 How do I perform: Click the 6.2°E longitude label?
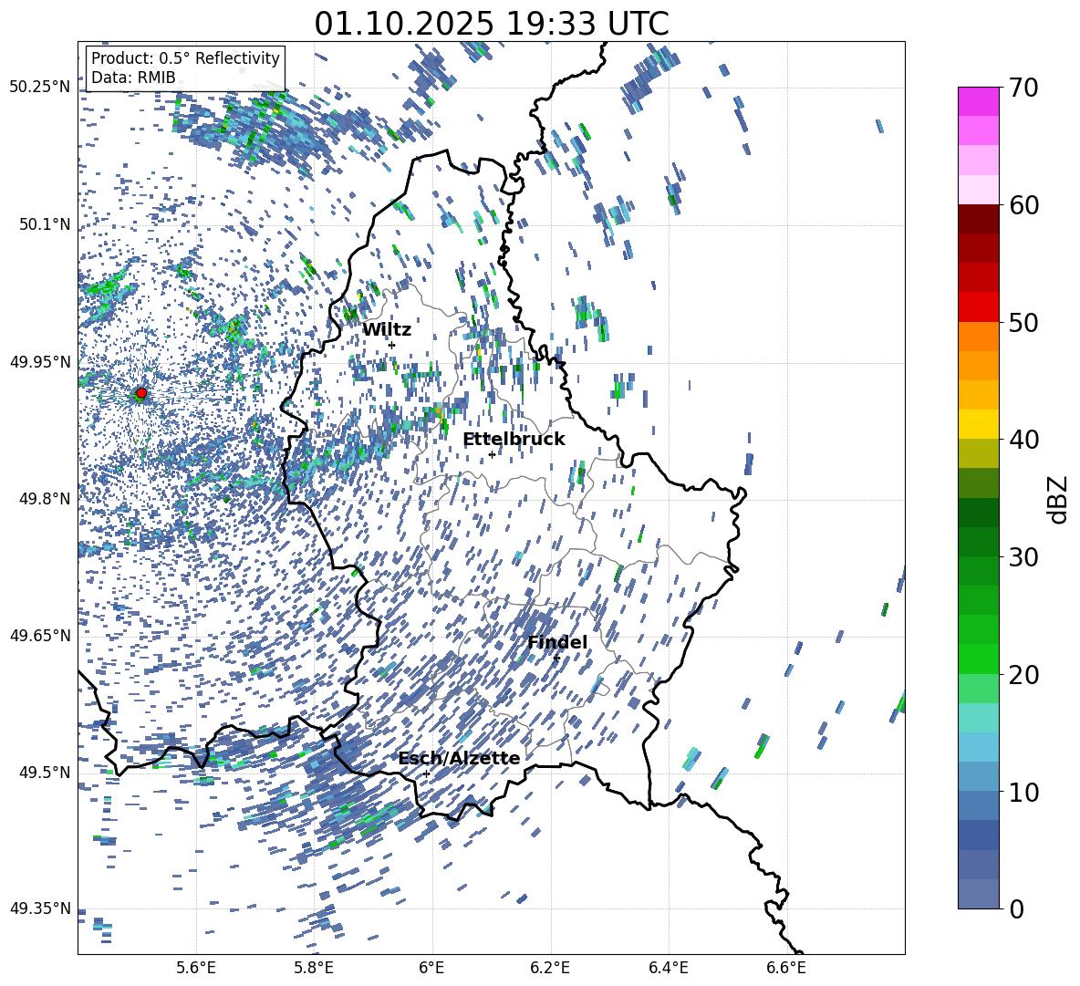pyautogui.click(x=550, y=968)
